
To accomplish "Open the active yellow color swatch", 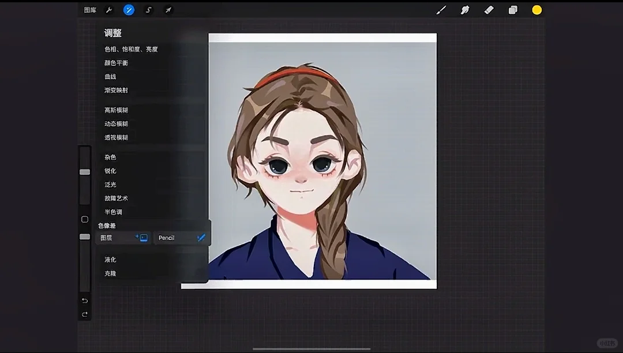I will tap(536, 10).
